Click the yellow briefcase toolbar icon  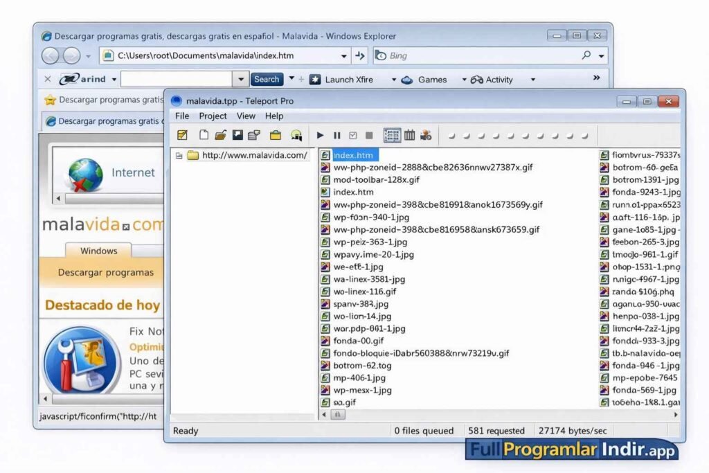[x=276, y=136]
